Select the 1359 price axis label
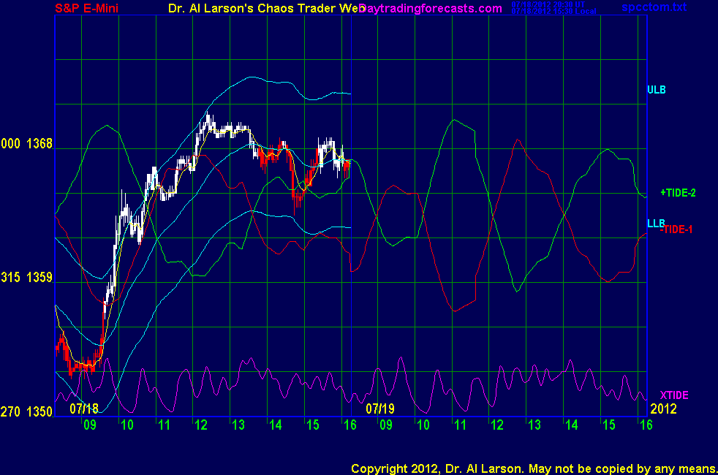 point(39,278)
